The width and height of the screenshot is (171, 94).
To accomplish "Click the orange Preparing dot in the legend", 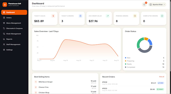I will click(125, 61).
